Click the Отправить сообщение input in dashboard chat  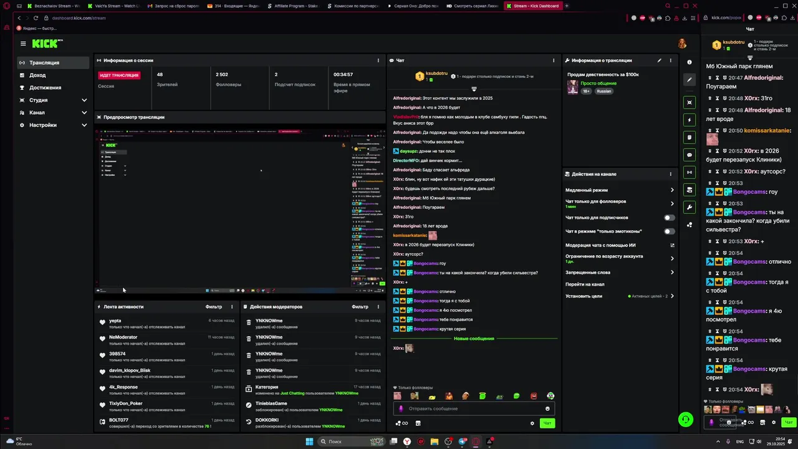click(x=474, y=408)
